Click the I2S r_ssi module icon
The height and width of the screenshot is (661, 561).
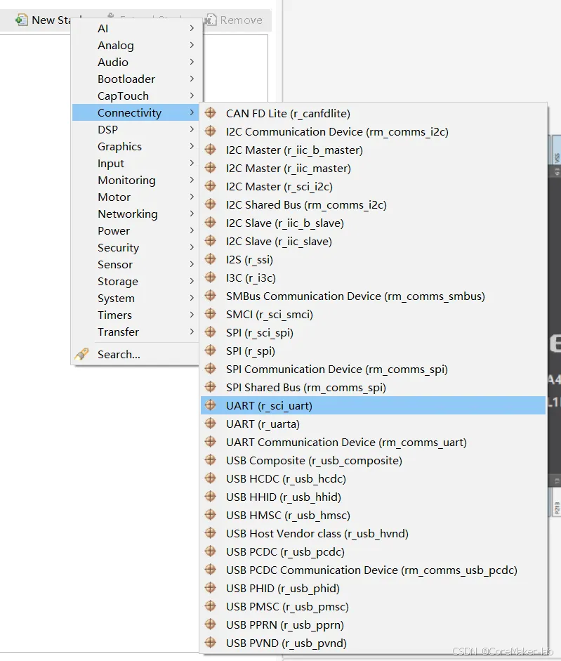coord(211,259)
